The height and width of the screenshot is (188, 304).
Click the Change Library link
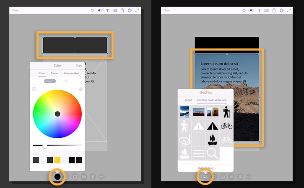(205, 168)
